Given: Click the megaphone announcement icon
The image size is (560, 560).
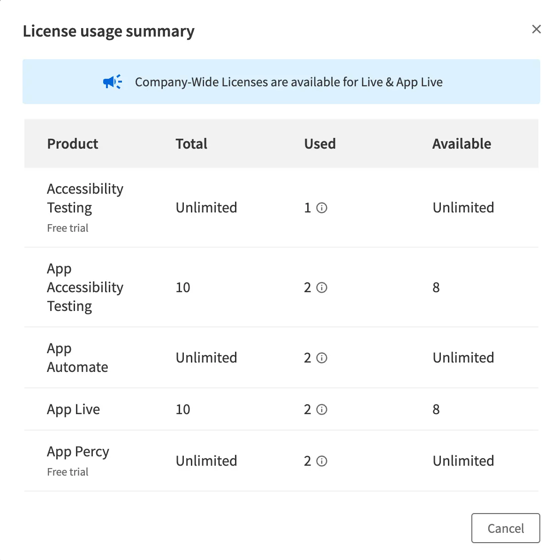Looking at the screenshot, I should 113,82.
